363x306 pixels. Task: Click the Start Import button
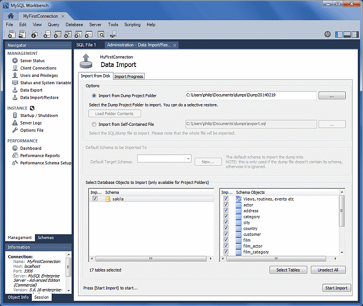(x=336, y=287)
